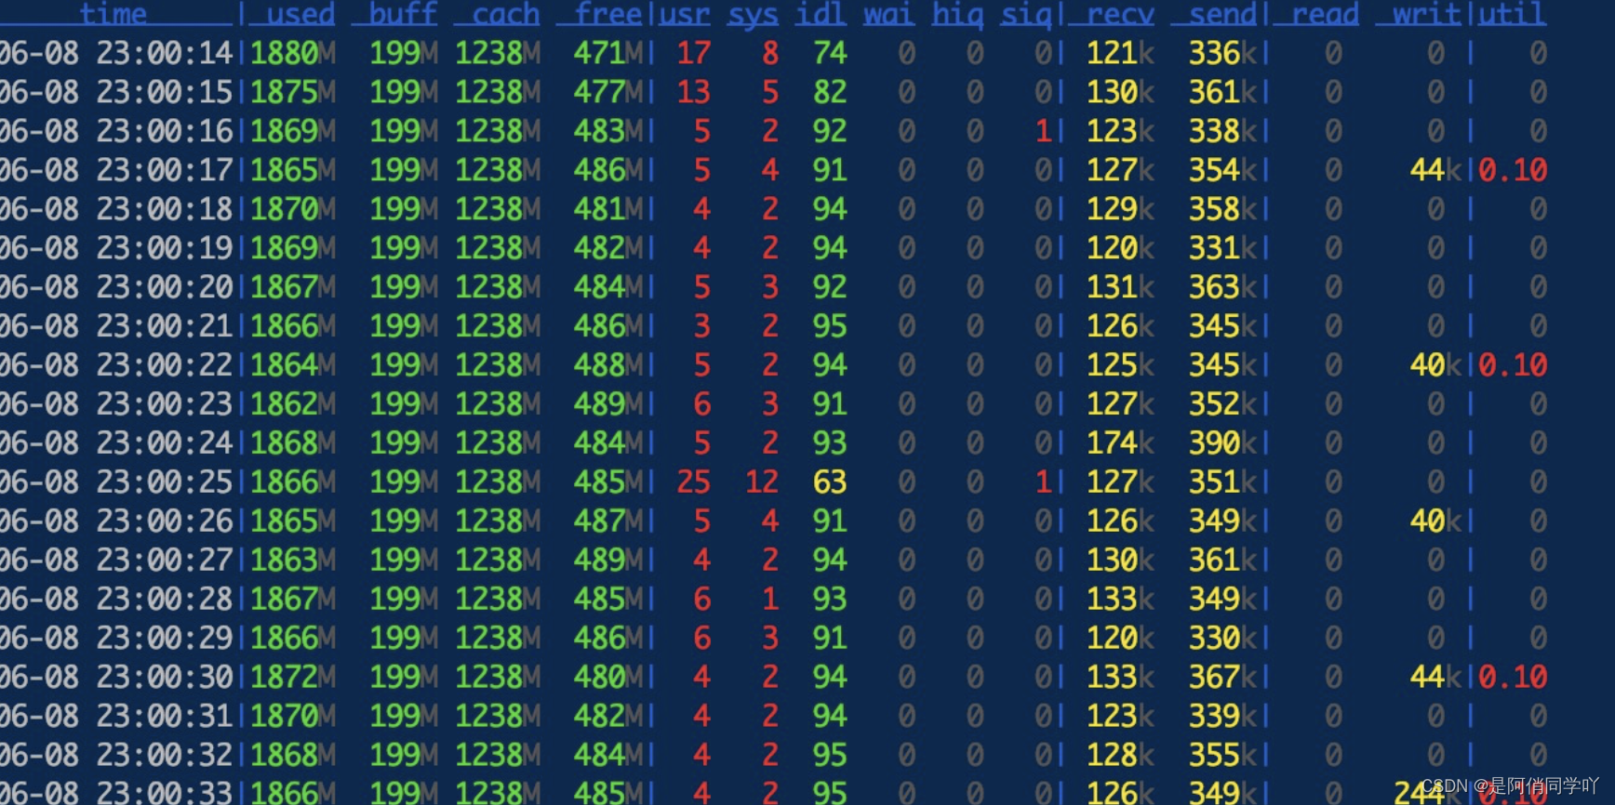Click the 'read' disk column header

1325,14
